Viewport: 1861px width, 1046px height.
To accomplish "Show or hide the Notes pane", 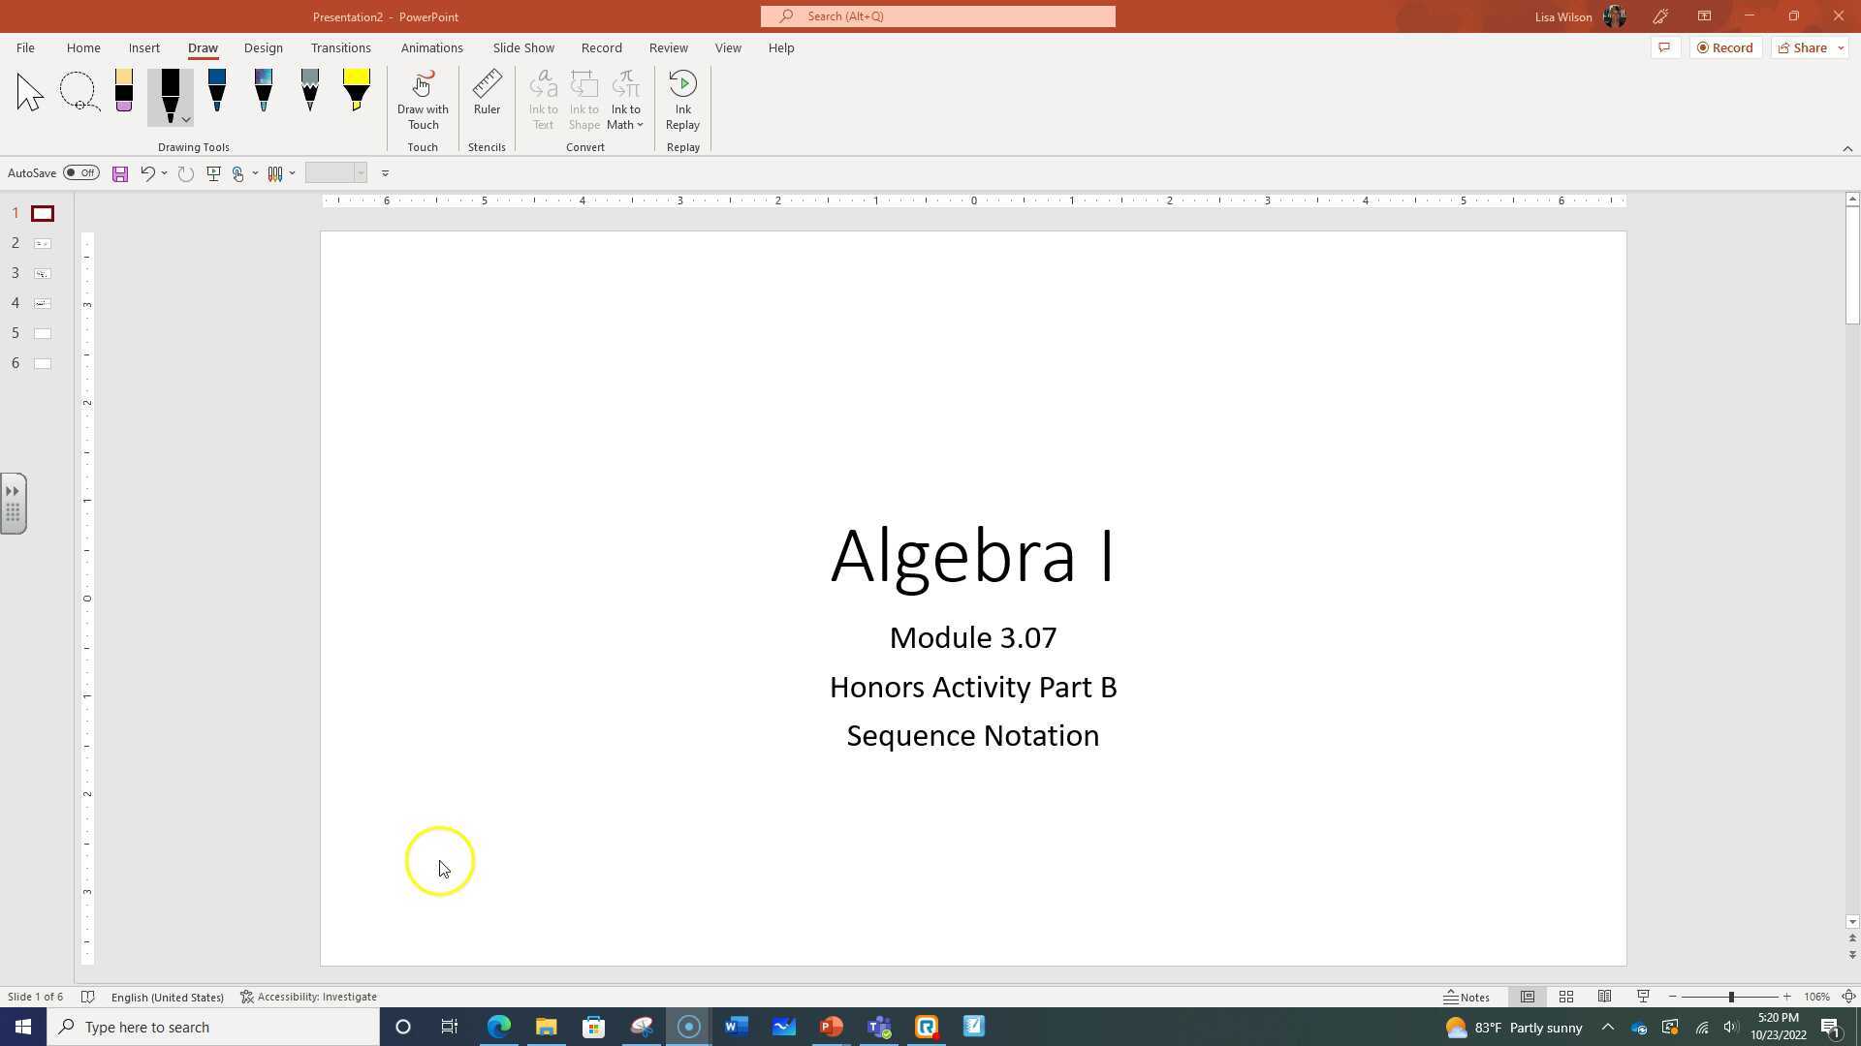I will (1467, 996).
